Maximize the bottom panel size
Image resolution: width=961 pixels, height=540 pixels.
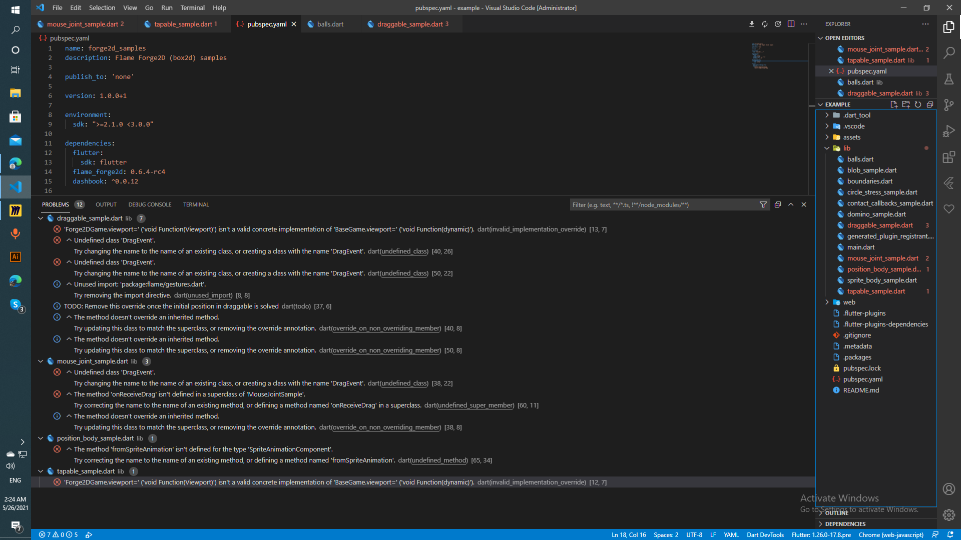pos(791,204)
